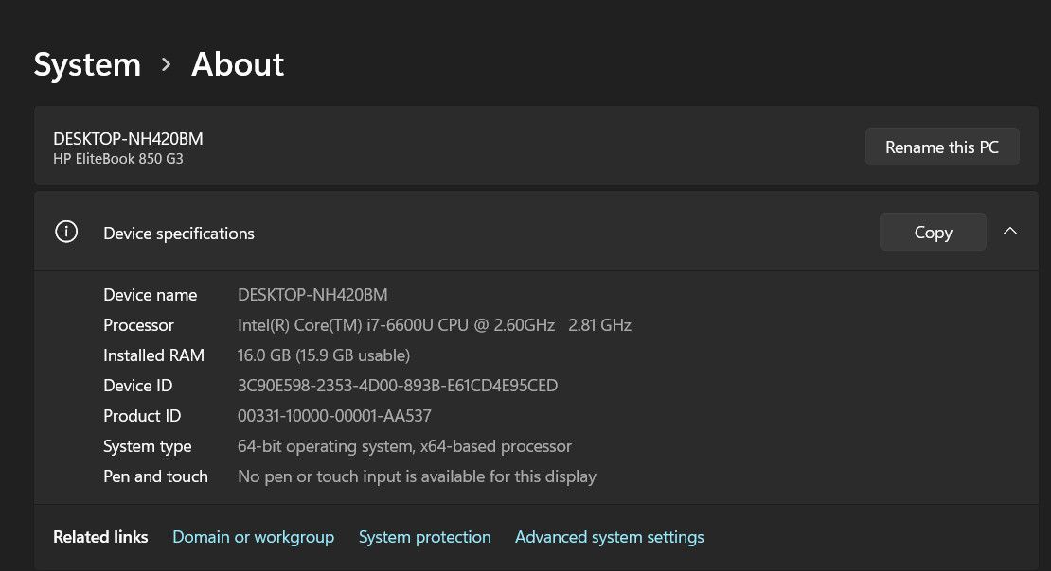Select the Device name value DESKTOP-NH420BM

coord(312,294)
